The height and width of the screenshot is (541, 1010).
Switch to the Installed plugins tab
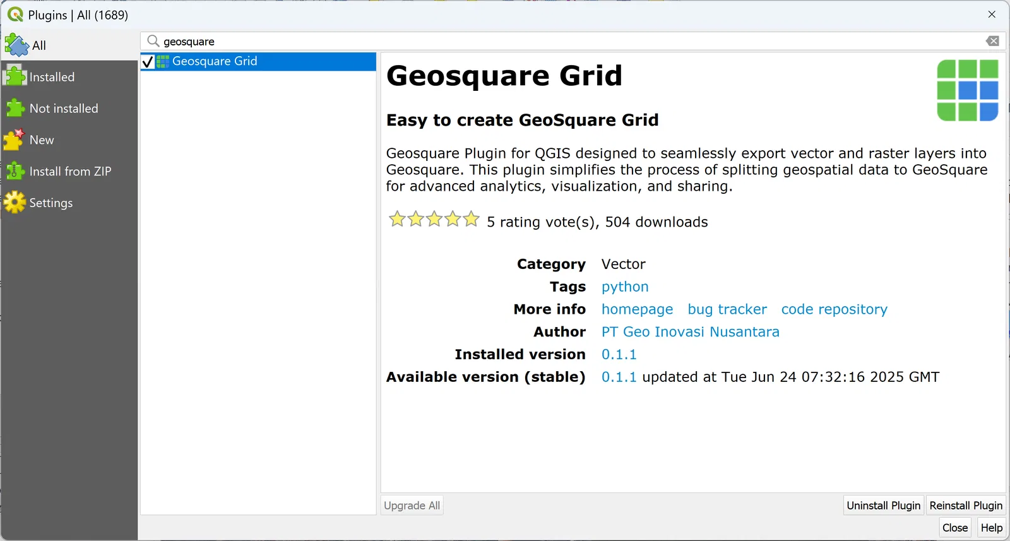tap(69, 77)
